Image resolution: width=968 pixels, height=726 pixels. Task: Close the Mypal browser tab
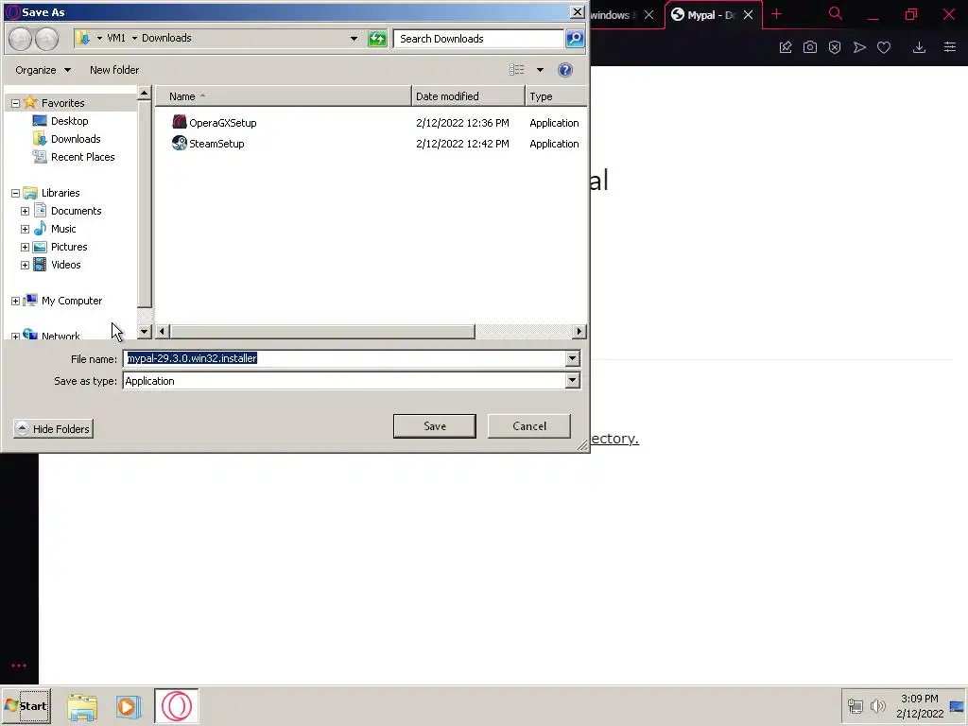749,15
